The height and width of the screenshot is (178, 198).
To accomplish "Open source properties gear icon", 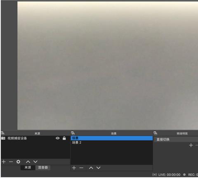I will click(18, 161).
